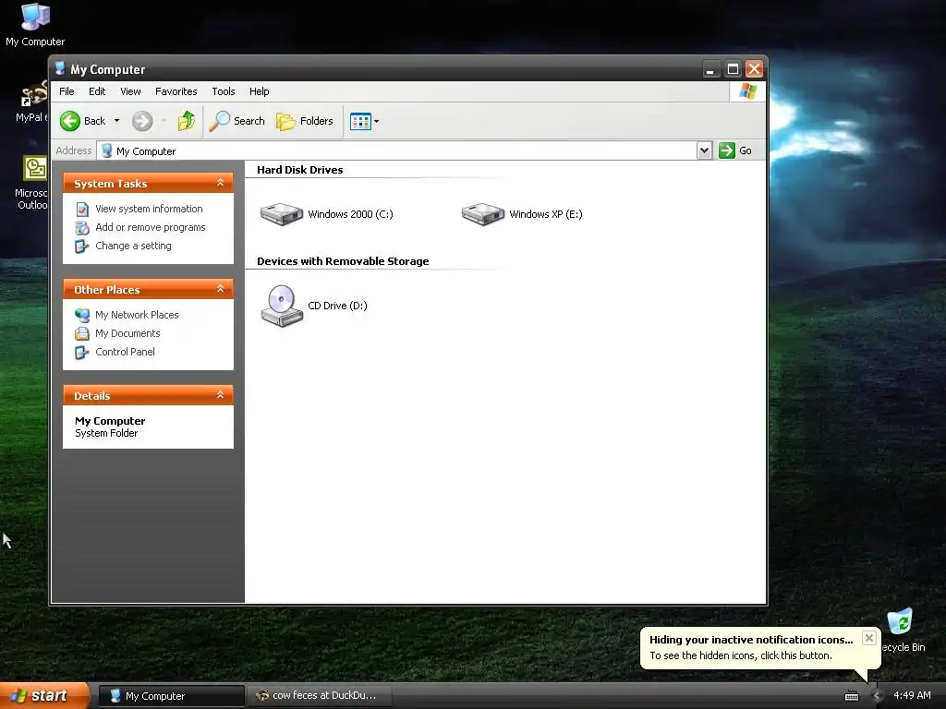Click the View system information icon
The image size is (946, 709).
point(82,210)
